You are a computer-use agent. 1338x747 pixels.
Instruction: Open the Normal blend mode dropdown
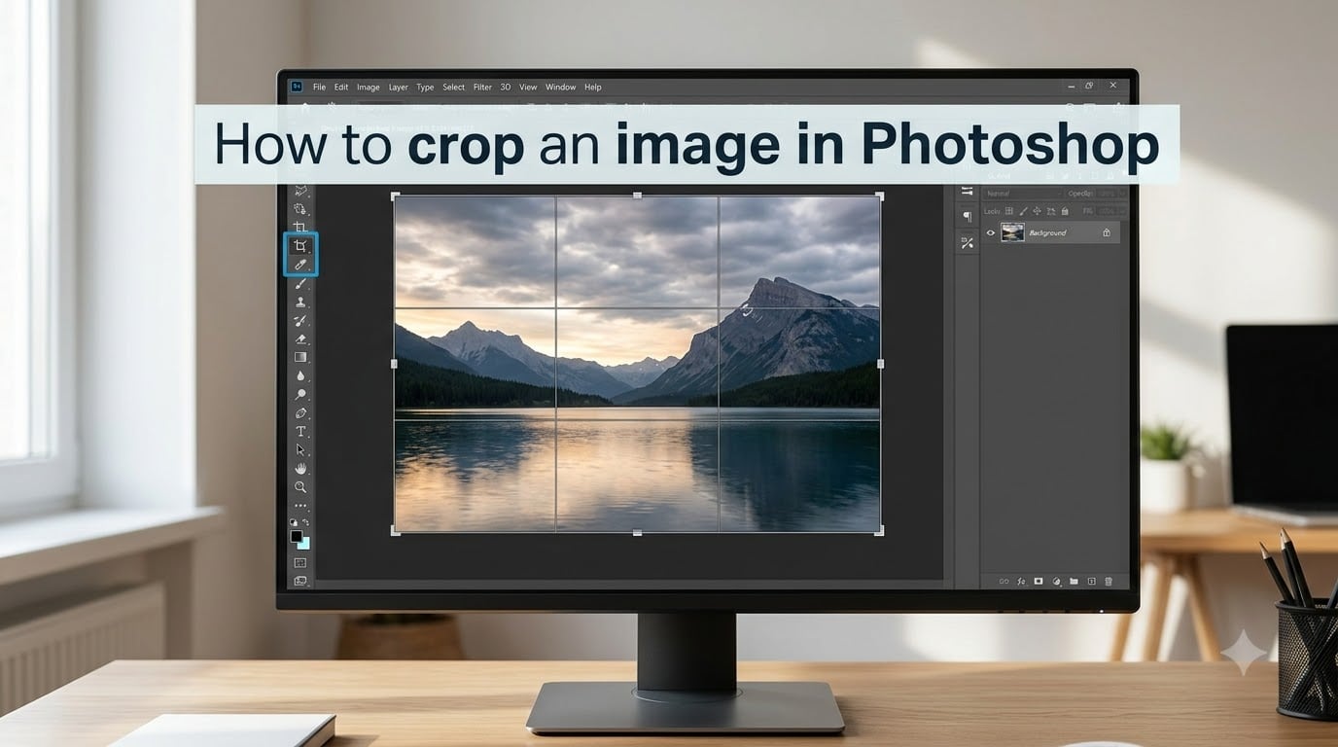coord(1023,194)
